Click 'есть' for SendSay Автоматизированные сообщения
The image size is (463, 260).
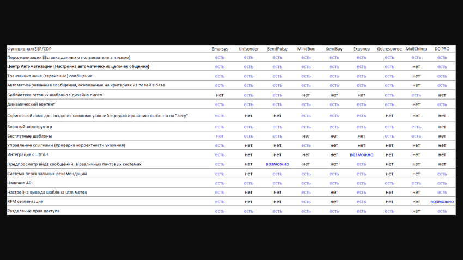pyautogui.click(x=334, y=85)
